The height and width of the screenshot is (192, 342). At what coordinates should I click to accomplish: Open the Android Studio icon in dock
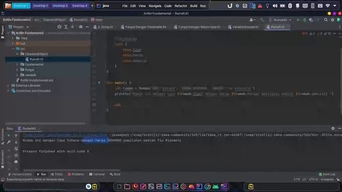[x=215, y=187]
